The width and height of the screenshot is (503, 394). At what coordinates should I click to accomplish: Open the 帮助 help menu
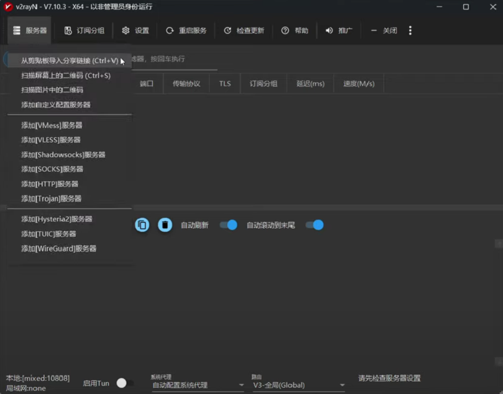click(x=295, y=30)
